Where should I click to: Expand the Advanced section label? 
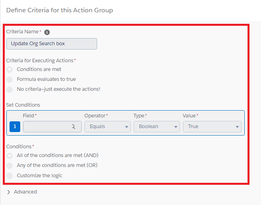coord(25,192)
